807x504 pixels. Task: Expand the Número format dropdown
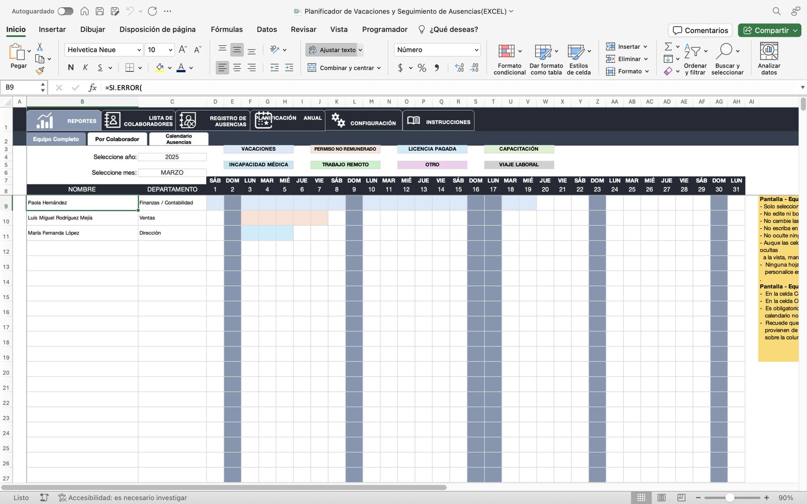(x=476, y=50)
